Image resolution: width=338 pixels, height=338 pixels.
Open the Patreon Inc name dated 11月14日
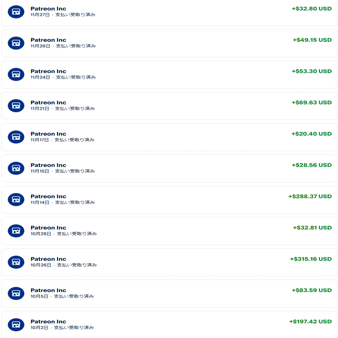(48, 196)
